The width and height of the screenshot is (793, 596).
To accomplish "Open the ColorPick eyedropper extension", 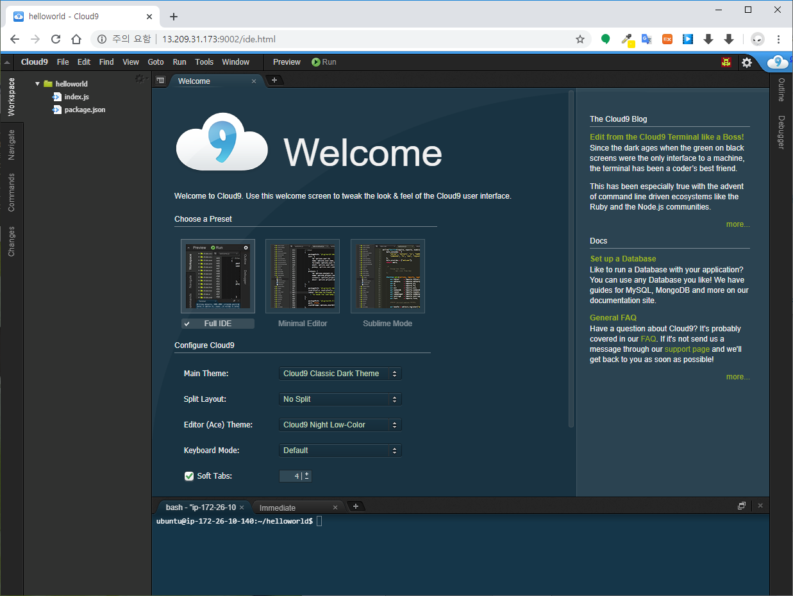I will tap(627, 40).
